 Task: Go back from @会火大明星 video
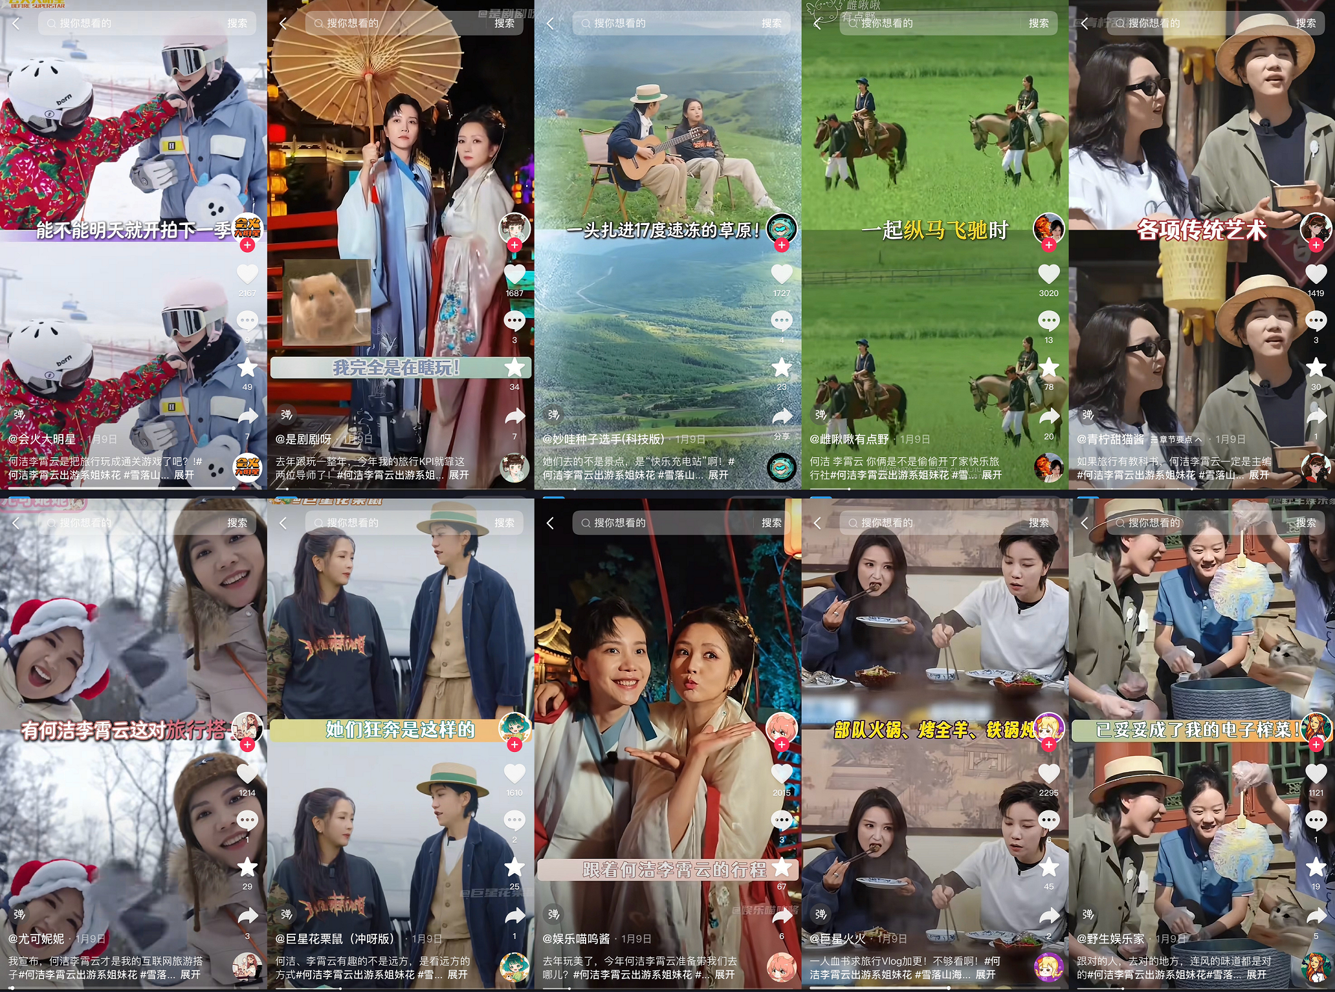16,23
